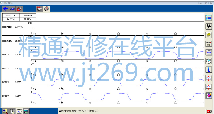The width and height of the screenshot is (214, 114).
Task: Select the yellow hash digital display icon
Action: [208, 35]
